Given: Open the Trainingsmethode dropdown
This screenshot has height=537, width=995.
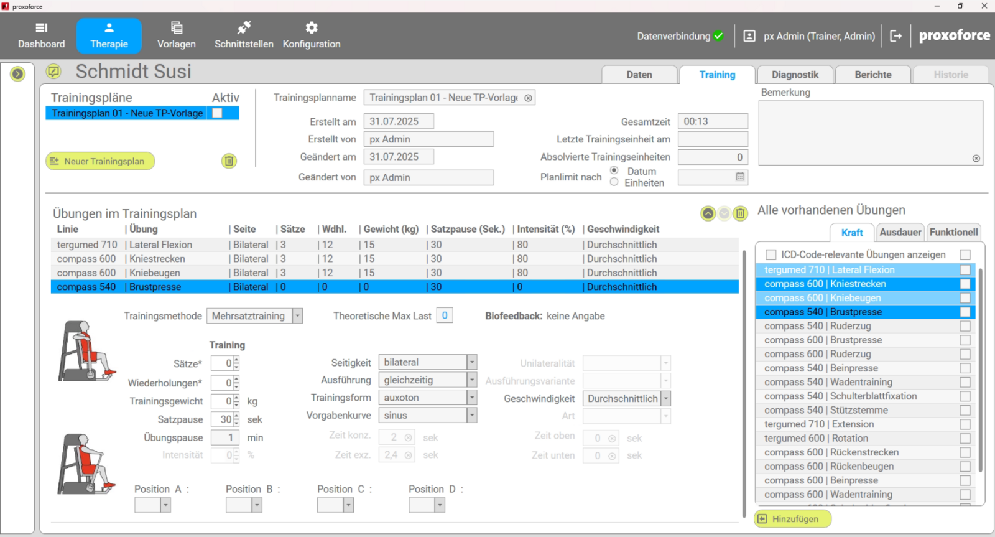Looking at the screenshot, I should coord(297,316).
